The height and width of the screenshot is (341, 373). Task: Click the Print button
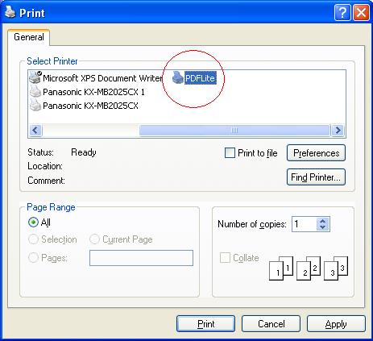tap(205, 324)
